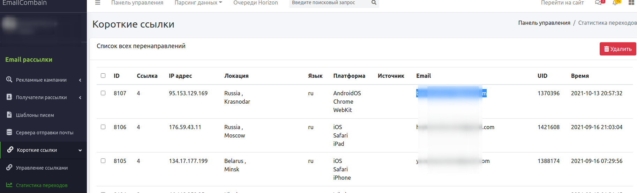Click the red Удалить button
This screenshot has width=637, height=193.
tap(617, 49)
